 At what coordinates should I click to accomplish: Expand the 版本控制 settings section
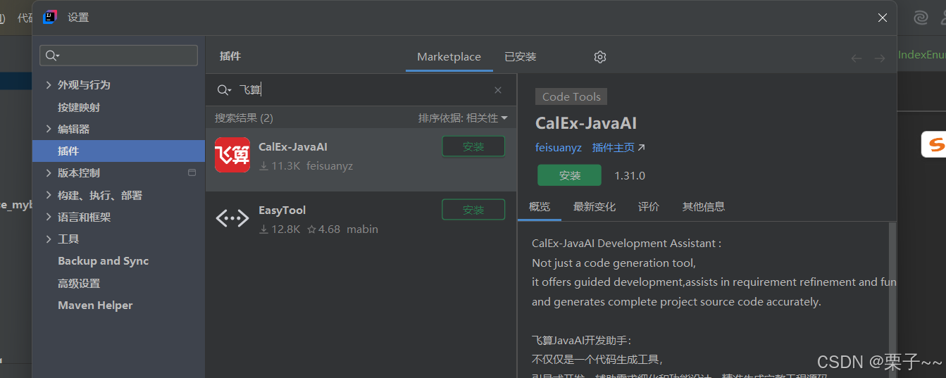49,172
